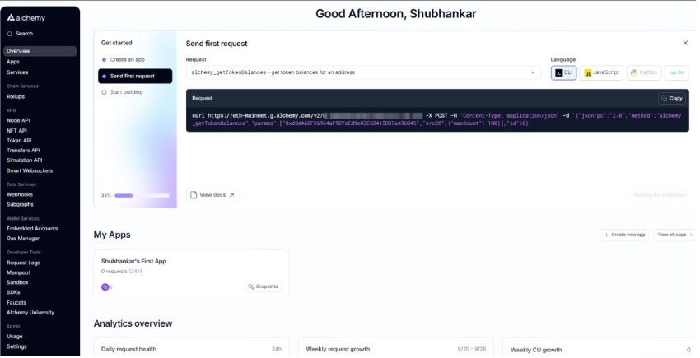The height and width of the screenshot is (358, 700).
Task: Click the Python logo icon
Action: point(634,72)
